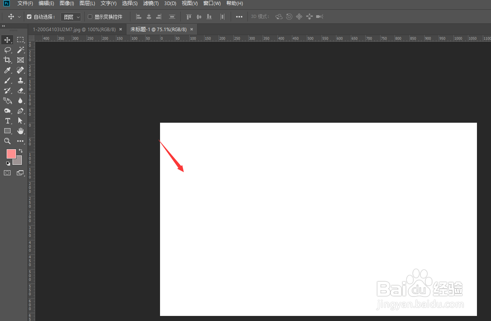Align vertical centers in options bar
Image resolution: width=491 pixels, height=321 pixels.
199,17
